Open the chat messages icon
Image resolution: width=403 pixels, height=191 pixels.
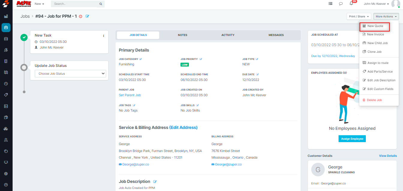click(341, 4)
